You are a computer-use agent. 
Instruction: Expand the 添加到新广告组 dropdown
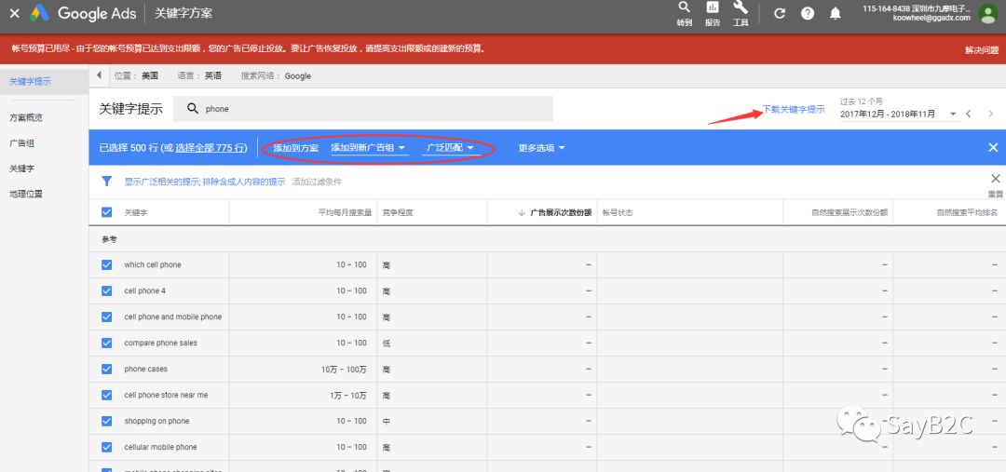368,148
